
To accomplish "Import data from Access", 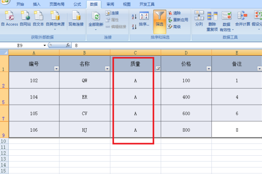I will coord(10,18).
